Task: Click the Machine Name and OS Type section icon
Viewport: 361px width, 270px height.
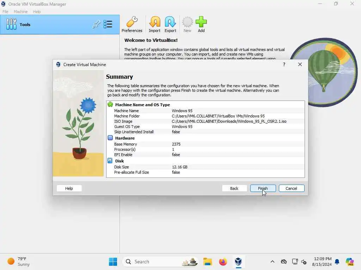Action: (x=110, y=104)
